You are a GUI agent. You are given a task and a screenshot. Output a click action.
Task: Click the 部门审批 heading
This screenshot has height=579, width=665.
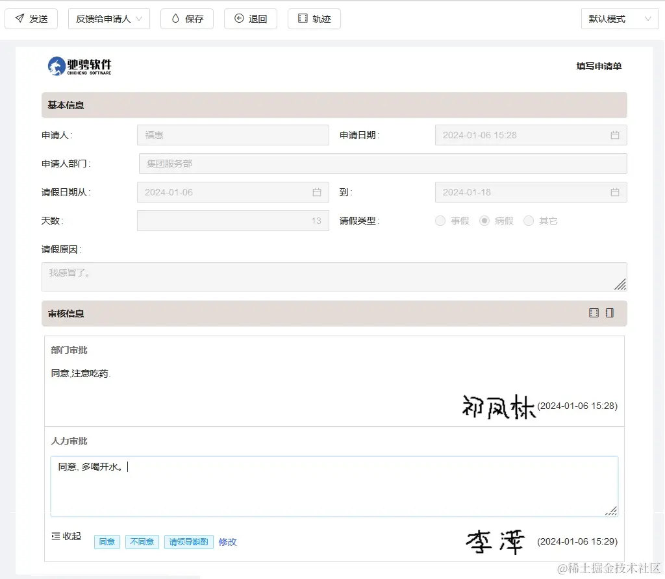[69, 350]
